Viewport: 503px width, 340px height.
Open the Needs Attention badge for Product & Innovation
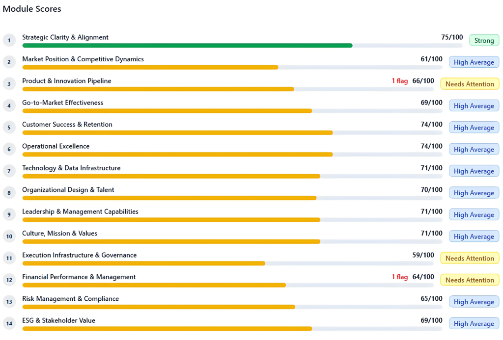pyautogui.click(x=470, y=83)
